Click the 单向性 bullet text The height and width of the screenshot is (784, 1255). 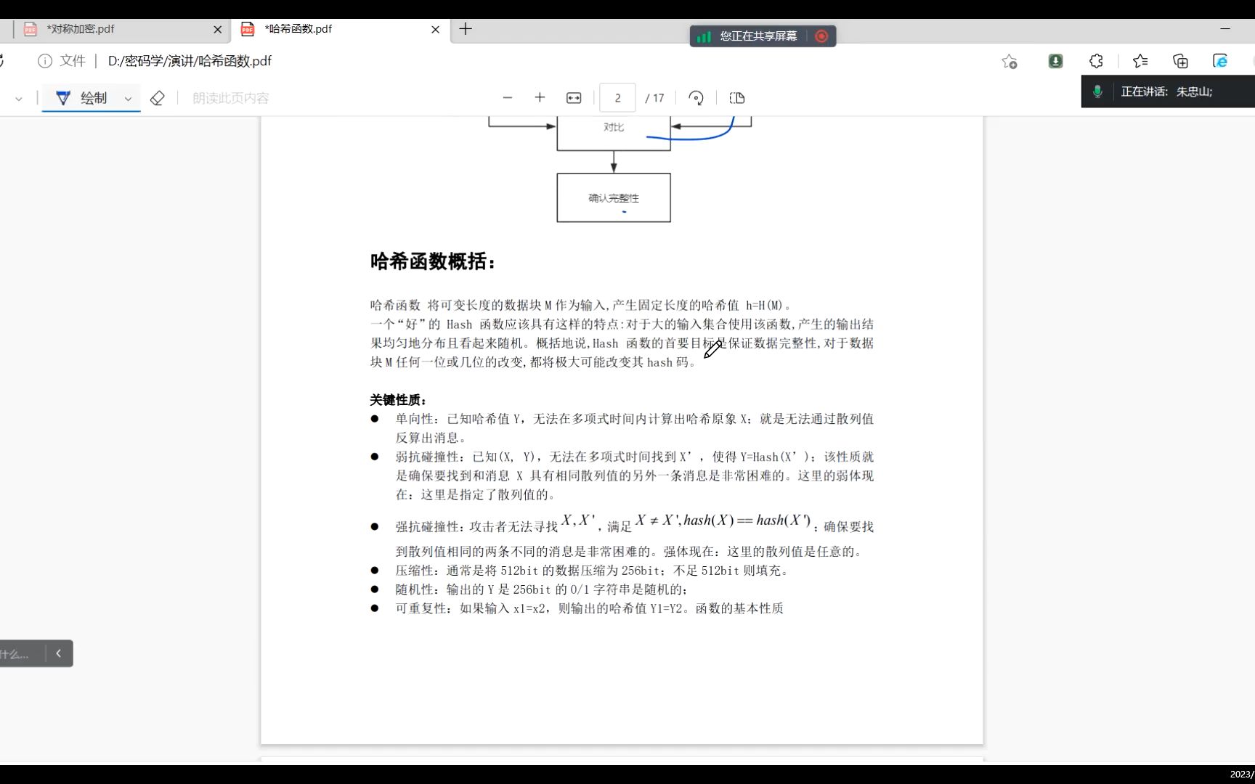(635, 428)
